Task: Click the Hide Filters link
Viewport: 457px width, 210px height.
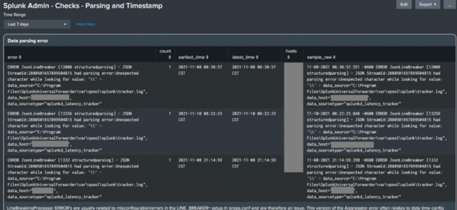Action: 86,24
